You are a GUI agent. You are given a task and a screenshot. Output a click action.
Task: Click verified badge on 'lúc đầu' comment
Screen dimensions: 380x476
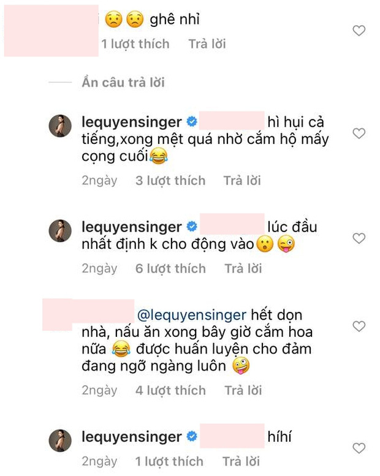[x=192, y=227]
